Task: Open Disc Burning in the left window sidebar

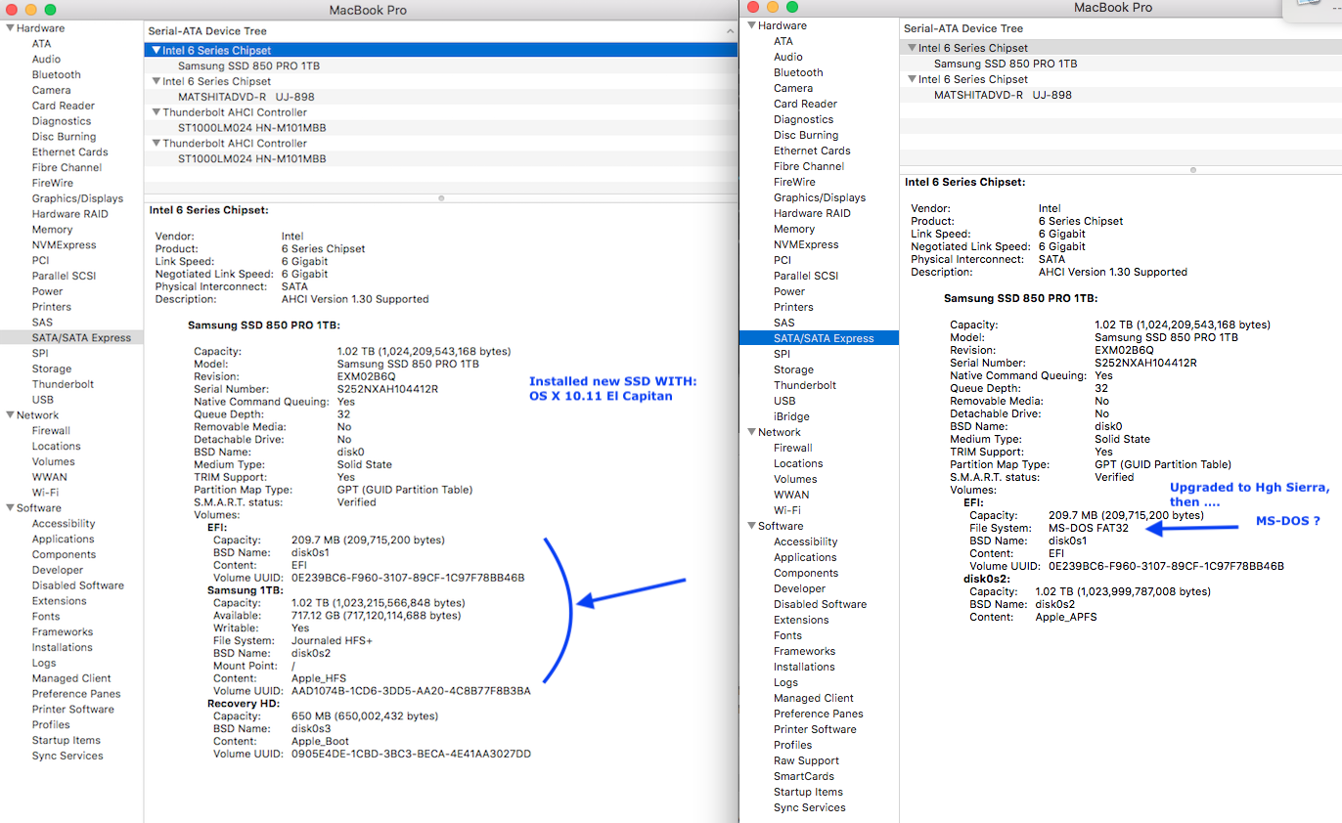Action: 64,137
